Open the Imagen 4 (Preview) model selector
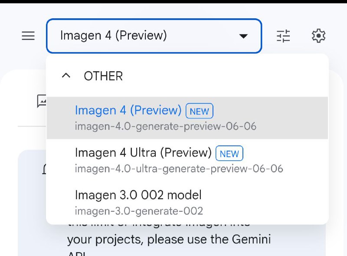This screenshot has height=256, width=347. pos(153,36)
